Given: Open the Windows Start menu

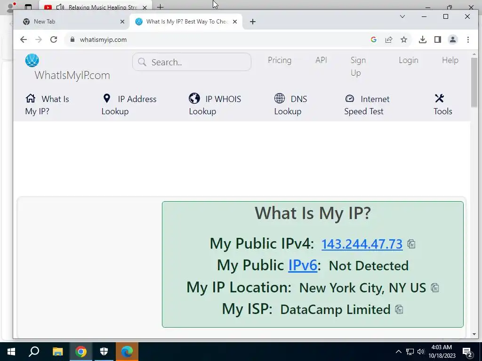Looking at the screenshot, I should (11, 352).
